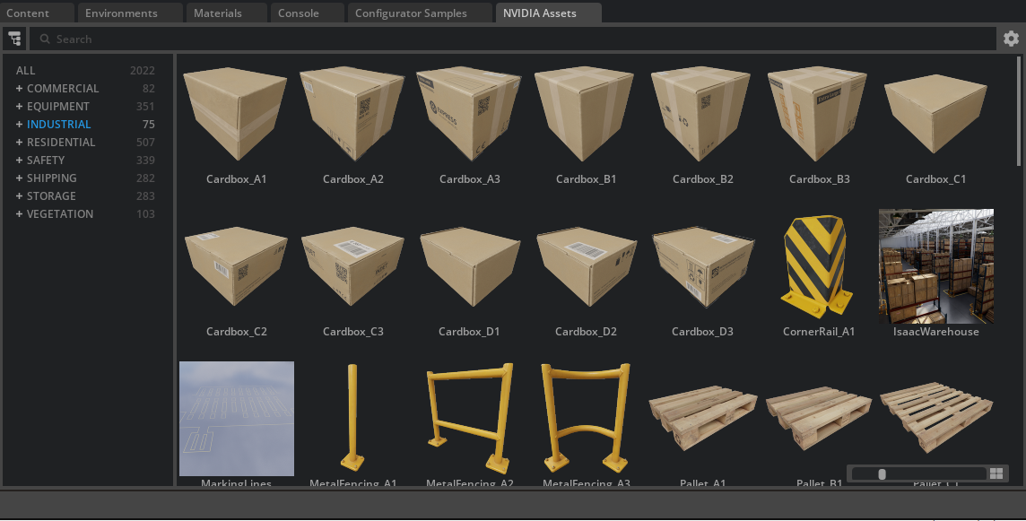
Task: Choose the Cardbox_A3 asset thumbnail
Action: point(469,115)
